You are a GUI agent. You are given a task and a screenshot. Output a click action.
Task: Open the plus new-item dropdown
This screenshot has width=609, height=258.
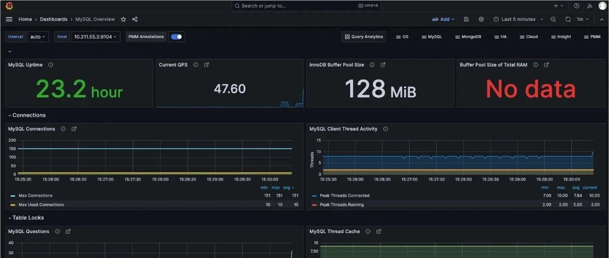(558, 6)
